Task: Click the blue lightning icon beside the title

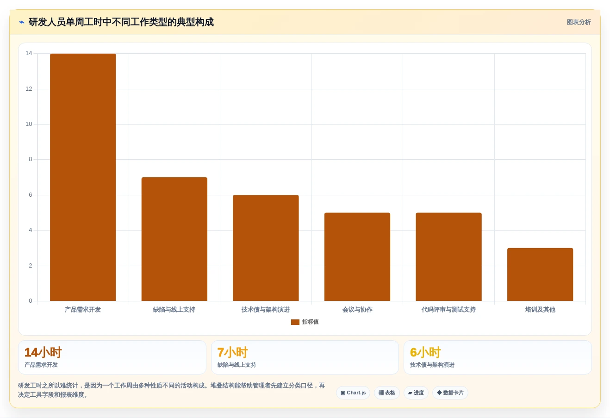Action: coord(22,22)
